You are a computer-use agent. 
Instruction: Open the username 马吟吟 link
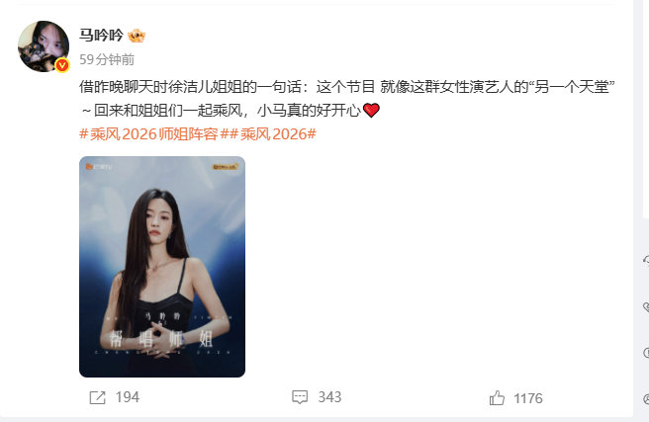pyautogui.click(x=101, y=36)
